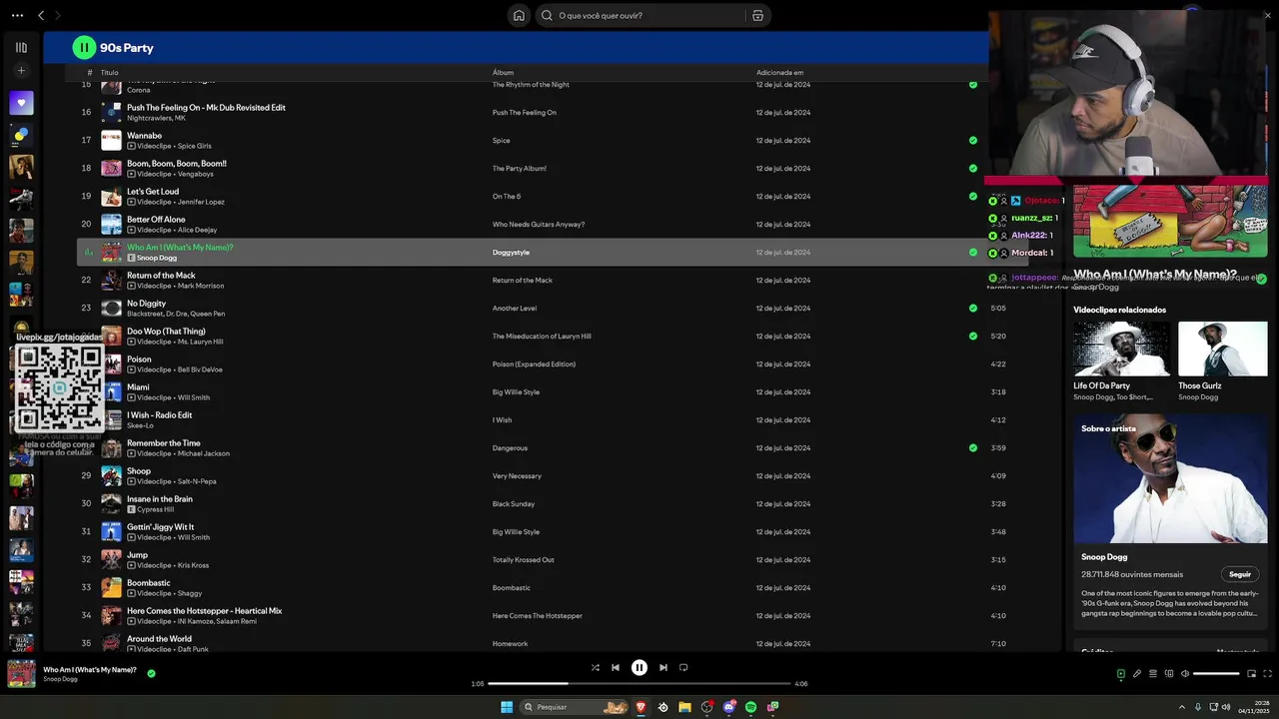Open Snoop Dogg artist link in player bar
This screenshot has height=719, width=1279.
click(x=60, y=679)
